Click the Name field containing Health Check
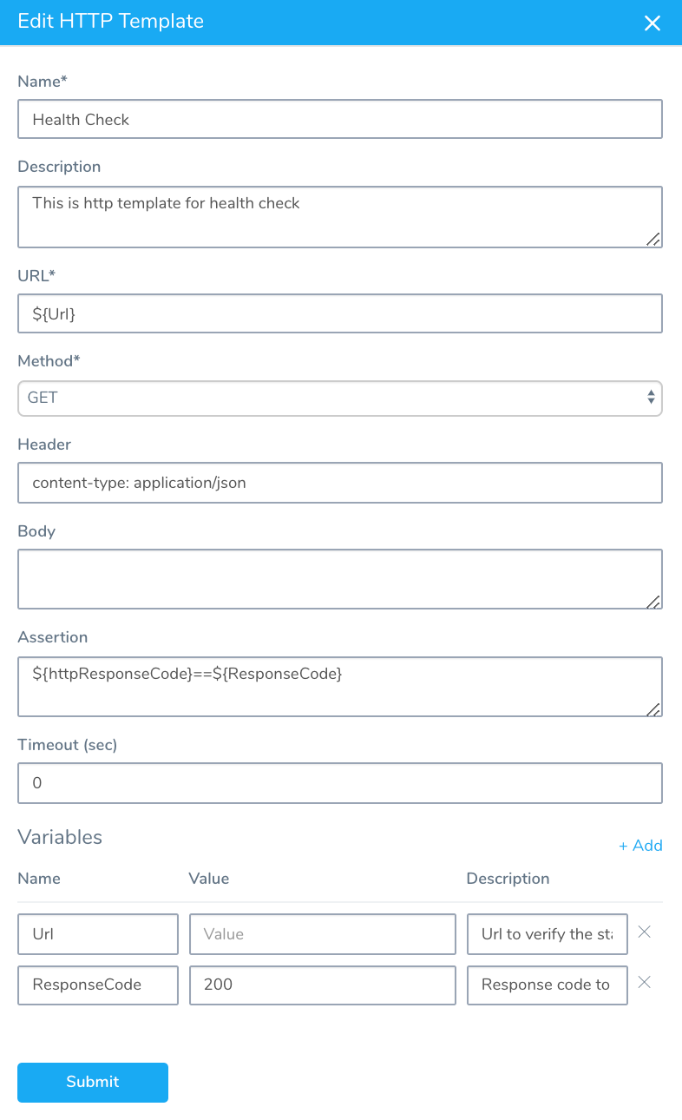 pos(340,119)
